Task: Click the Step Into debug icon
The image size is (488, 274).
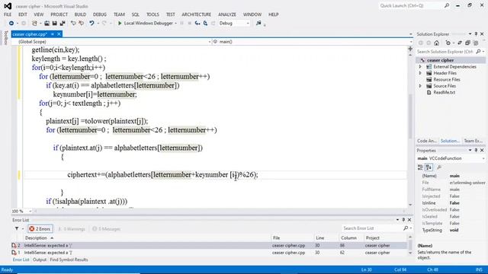Action: click(x=197, y=24)
